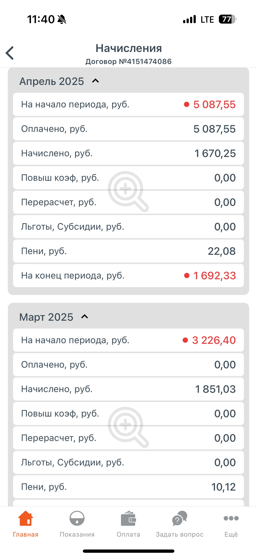Viewport: 257px width, 558px height.
Task: Switch to the Показания tab label
Action: (77, 535)
